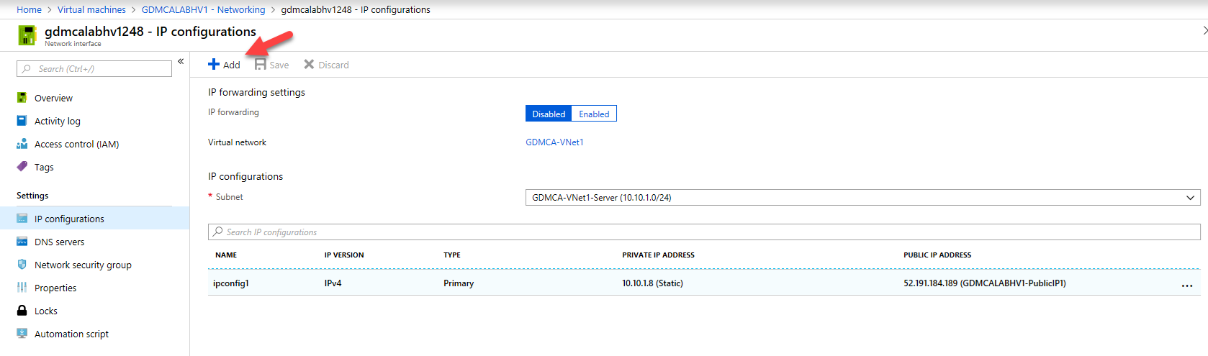Click the Overview sidebar icon
This screenshot has width=1208, height=356.
click(22, 98)
